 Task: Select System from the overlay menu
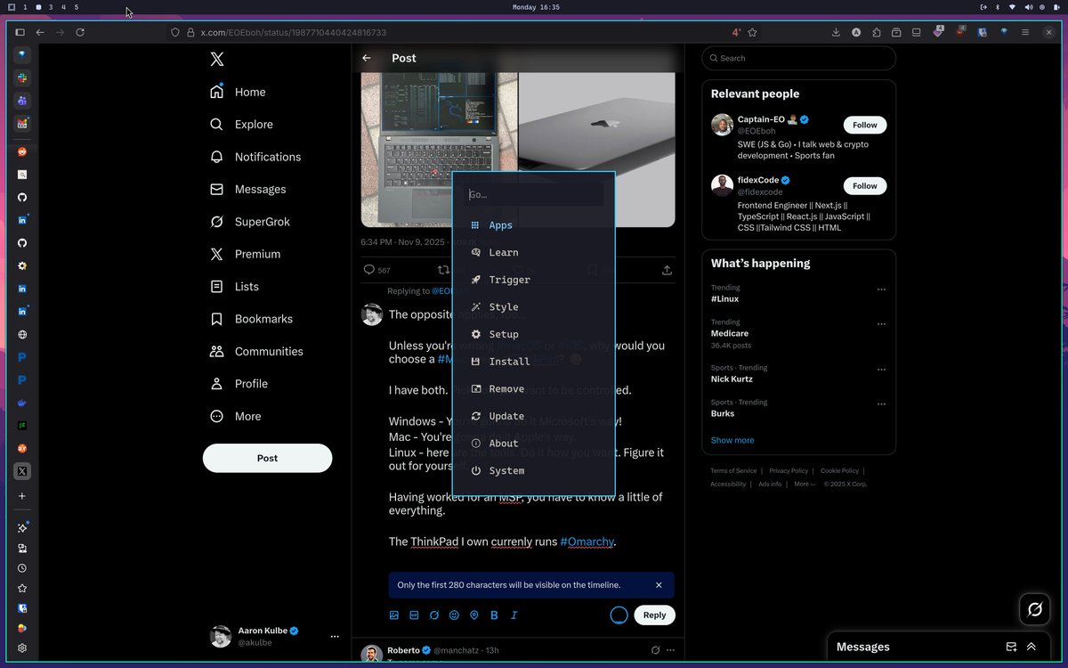[506, 470]
